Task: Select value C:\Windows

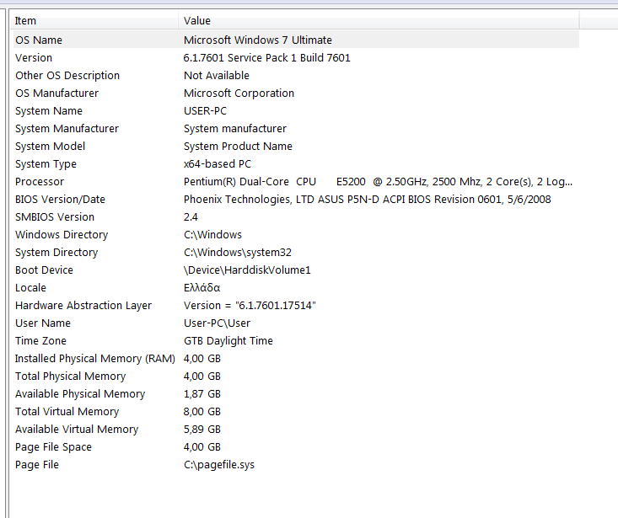Action: (x=212, y=235)
